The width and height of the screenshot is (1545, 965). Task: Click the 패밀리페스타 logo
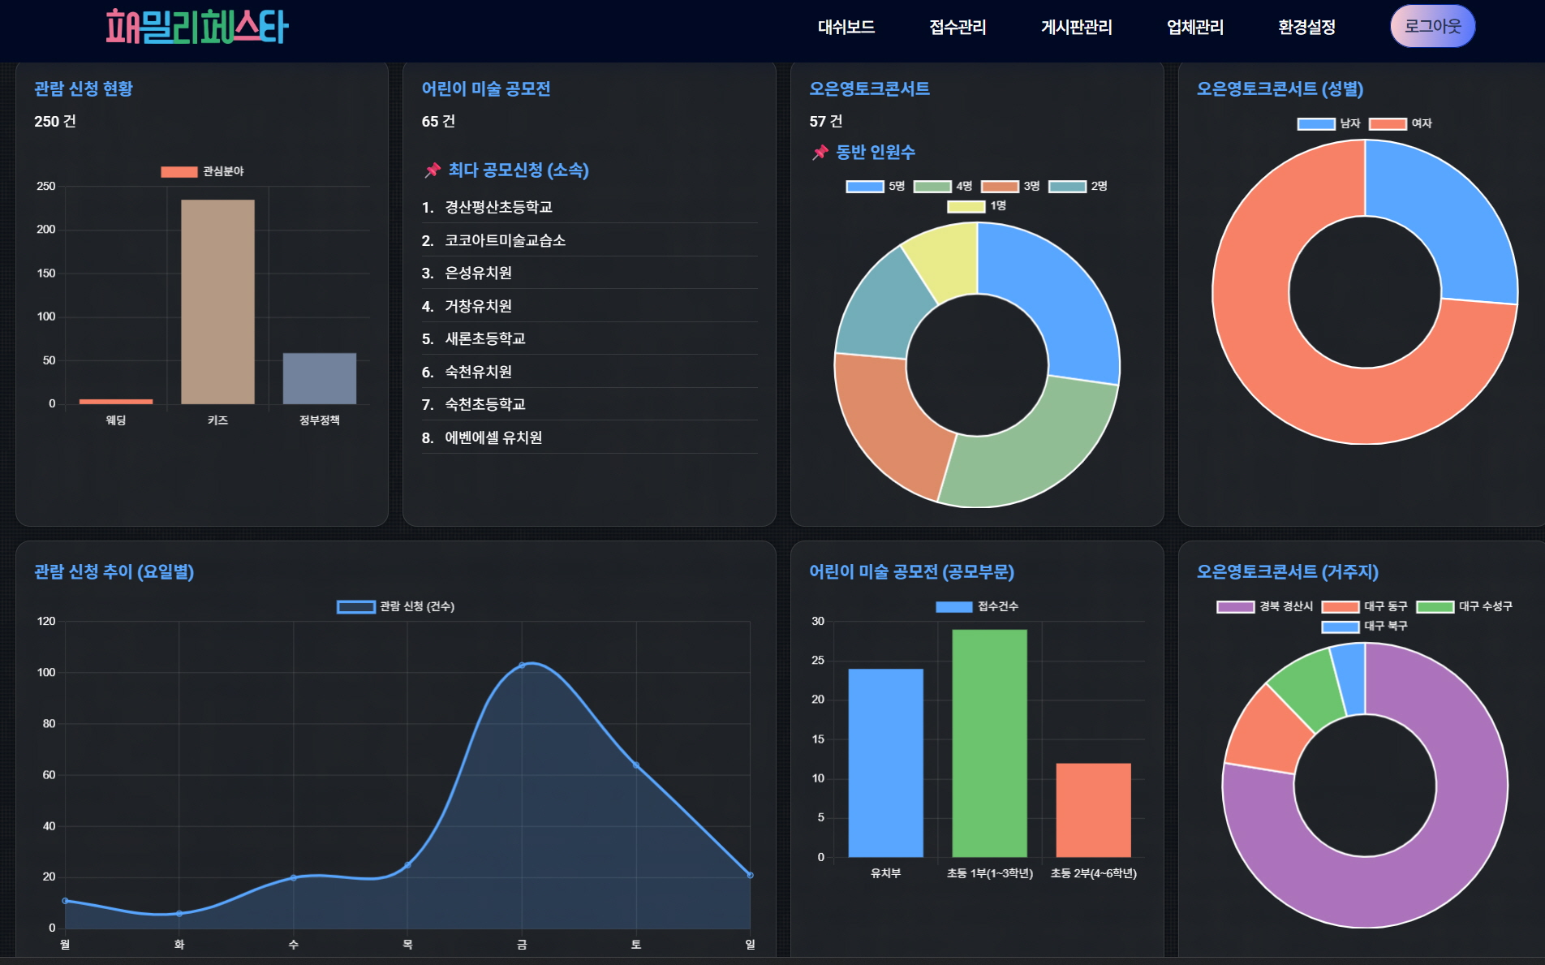pos(197,27)
